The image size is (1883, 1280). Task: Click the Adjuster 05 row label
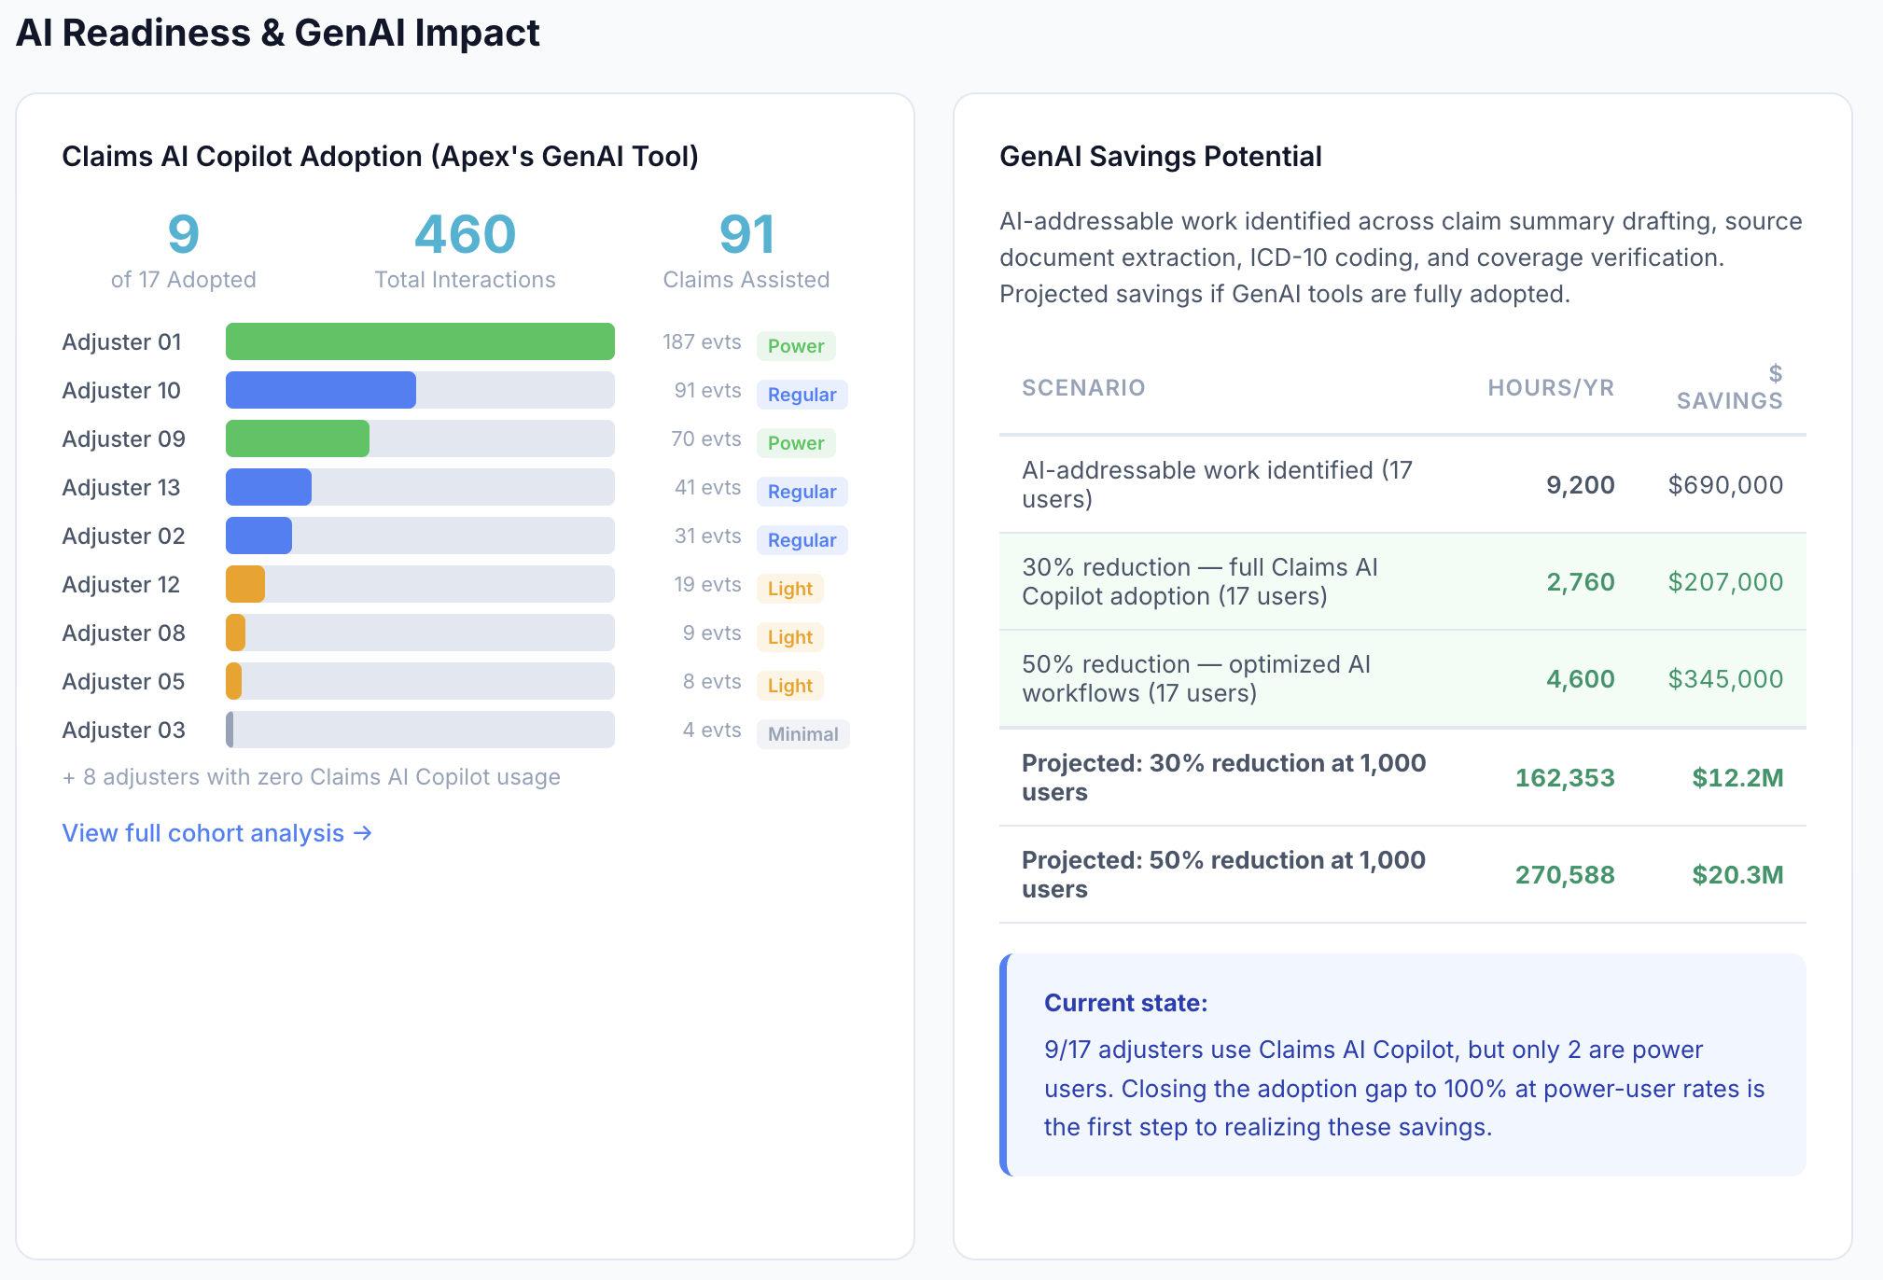click(121, 681)
